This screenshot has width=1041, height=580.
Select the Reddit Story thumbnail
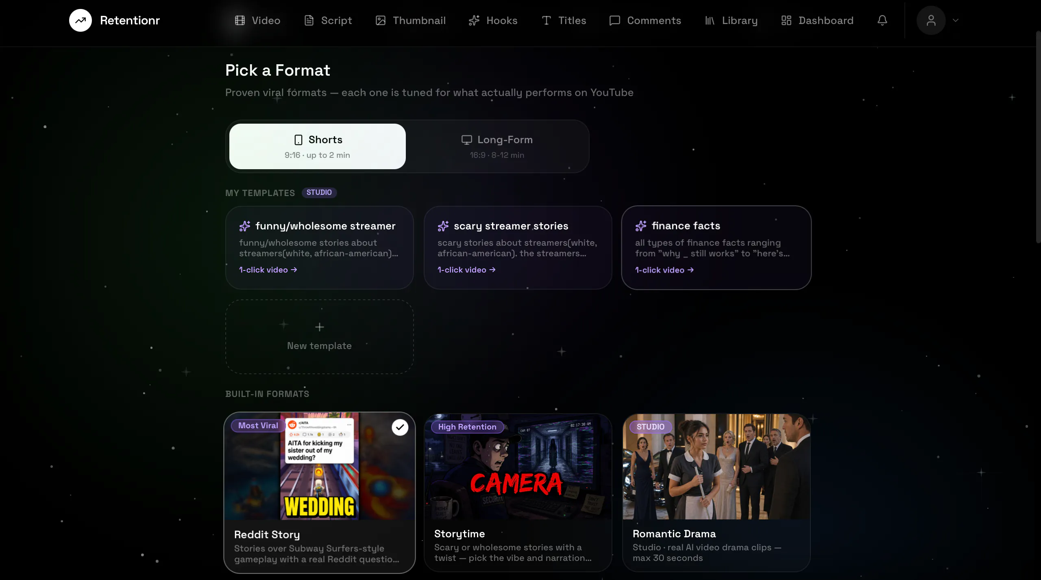pyautogui.click(x=320, y=466)
